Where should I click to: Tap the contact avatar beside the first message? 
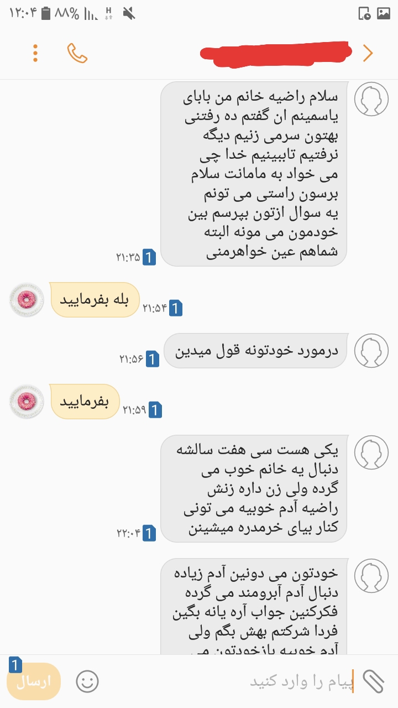[x=371, y=99]
